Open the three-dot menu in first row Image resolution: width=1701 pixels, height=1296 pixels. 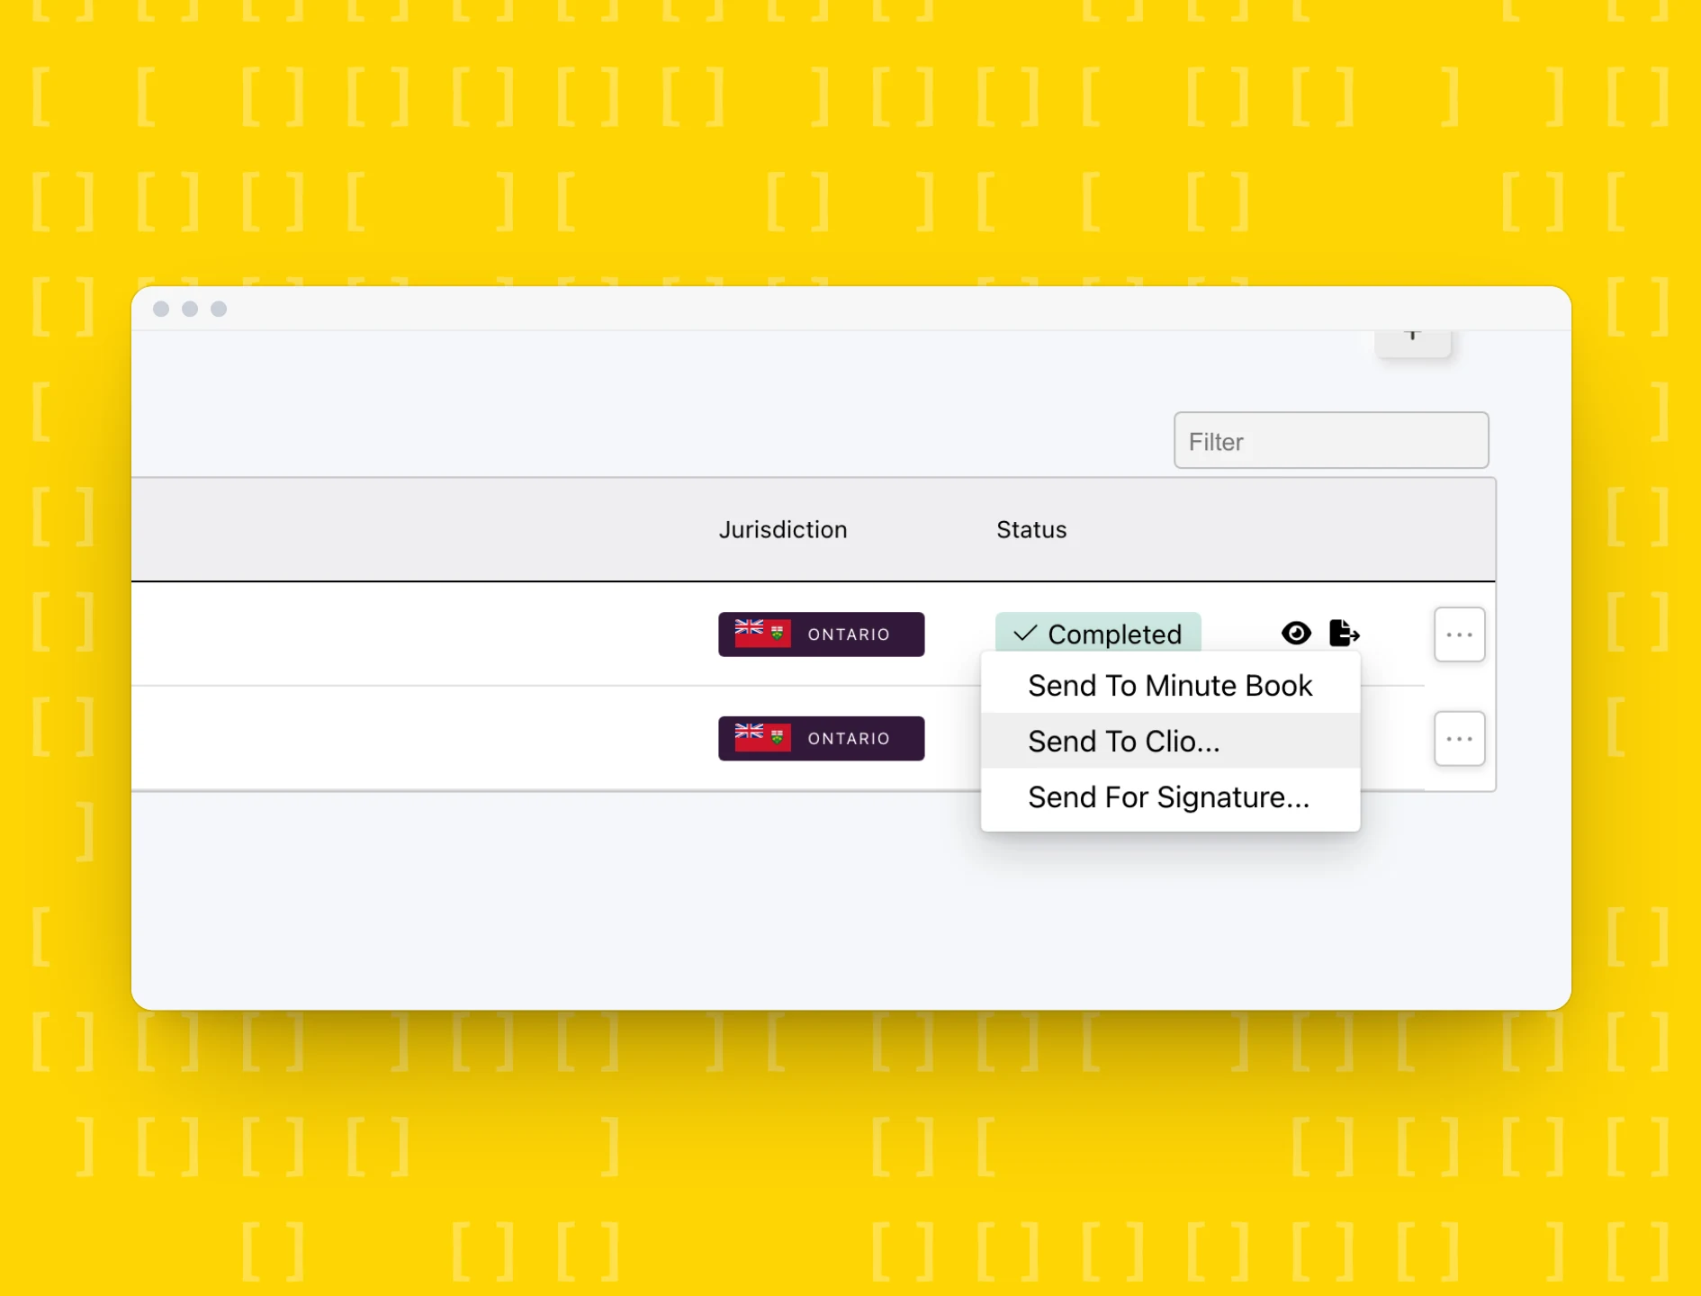(x=1459, y=634)
